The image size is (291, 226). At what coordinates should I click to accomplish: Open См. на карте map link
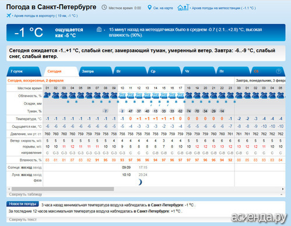tap(163, 8)
